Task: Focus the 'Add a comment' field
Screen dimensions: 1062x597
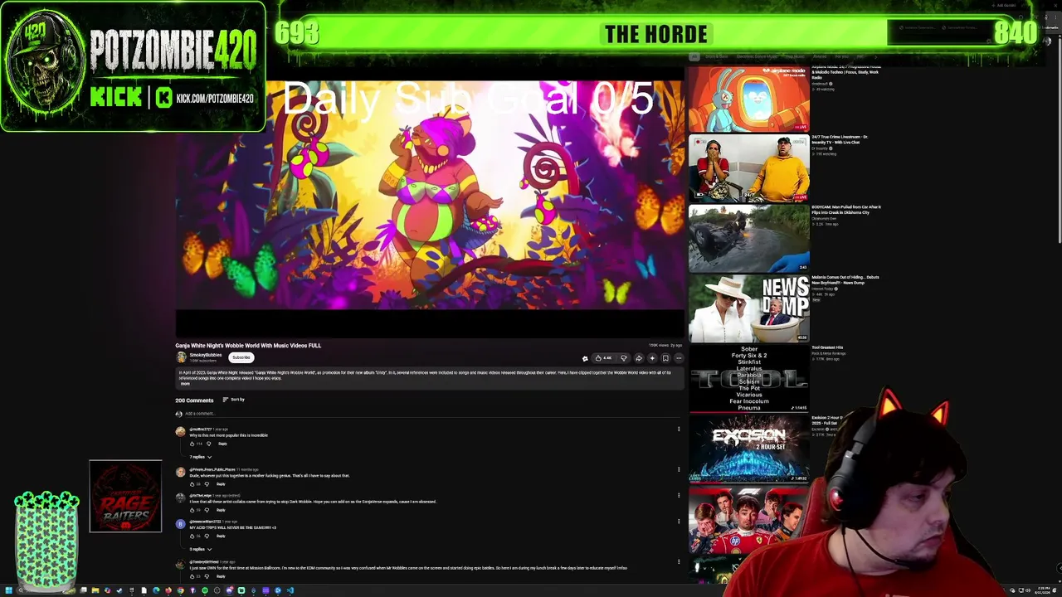Action: click(431, 413)
